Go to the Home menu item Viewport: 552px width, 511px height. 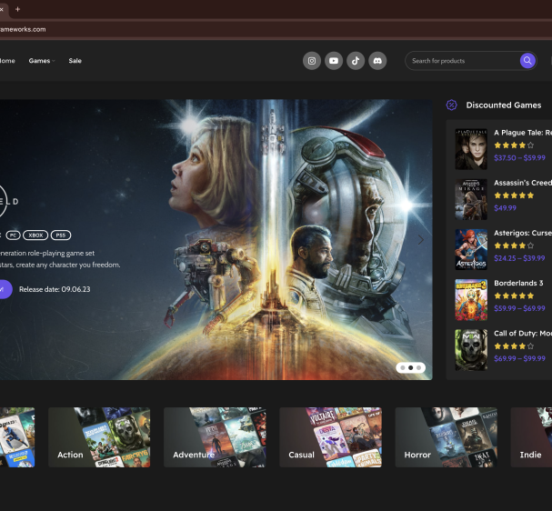7,61
